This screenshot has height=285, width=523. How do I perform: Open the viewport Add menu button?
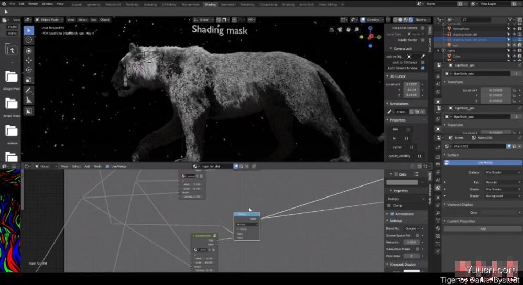tap(93, 20)
